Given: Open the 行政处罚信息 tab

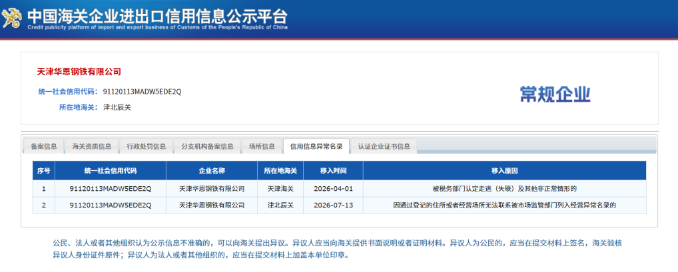Looking at the screenshot, I should (x=146, y=146).
